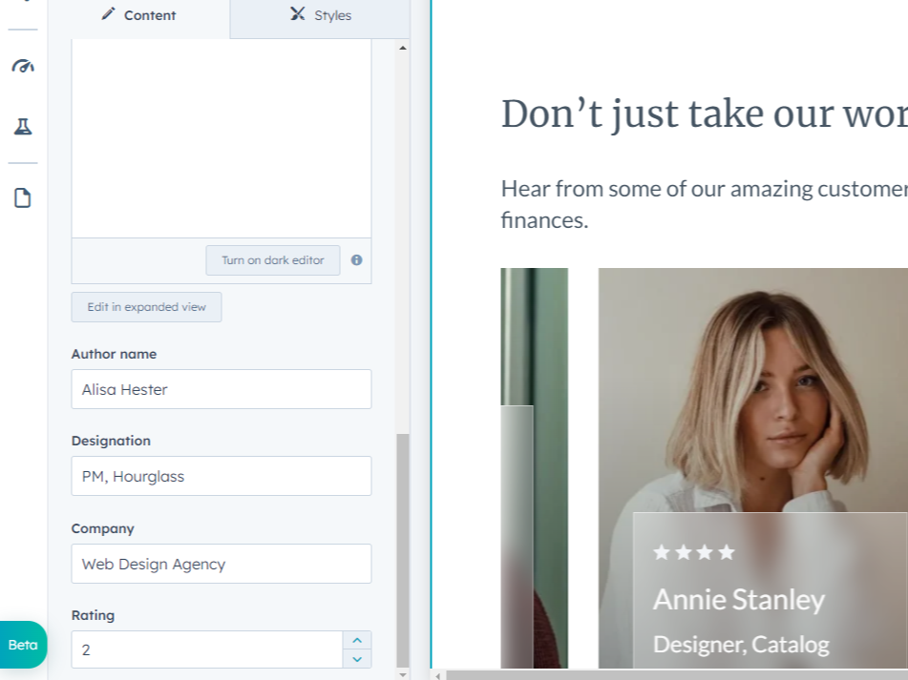Click the info icon beside dark editor
The image size is (908, 680).
tap(356, 260)
